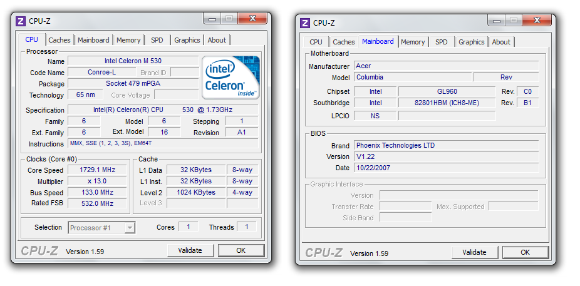Click Stepping value 1
This screenshot has width=580, height=286.
click(242, 121)
